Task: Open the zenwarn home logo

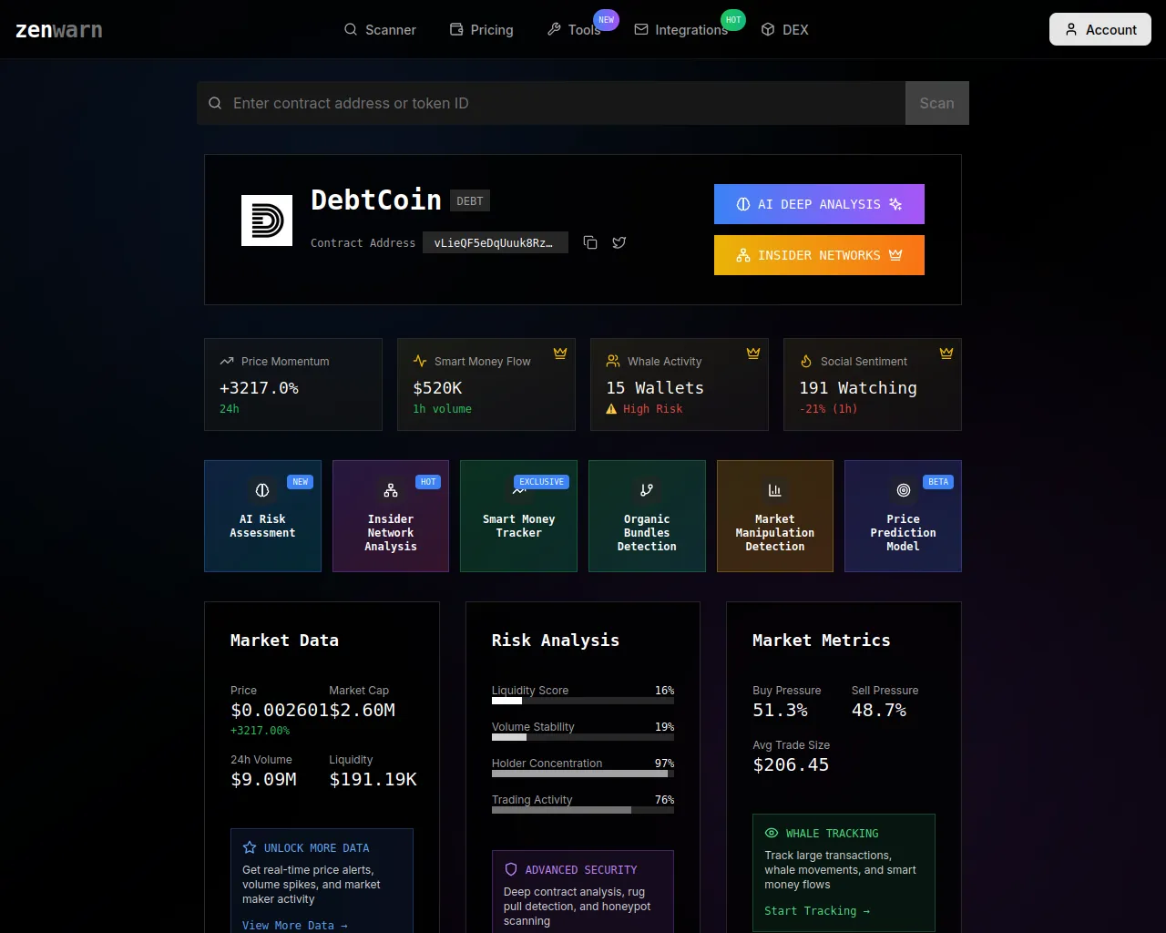Action: pos(59,29)
